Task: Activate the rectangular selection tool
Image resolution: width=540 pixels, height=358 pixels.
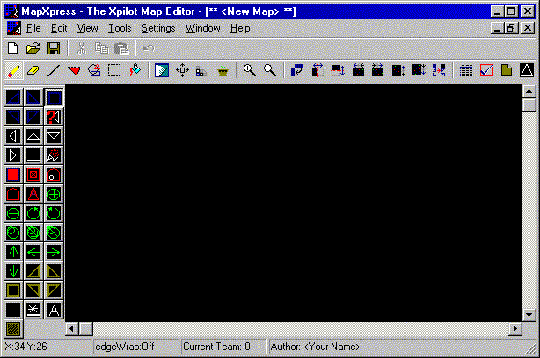Action: (x=114, y=71)
